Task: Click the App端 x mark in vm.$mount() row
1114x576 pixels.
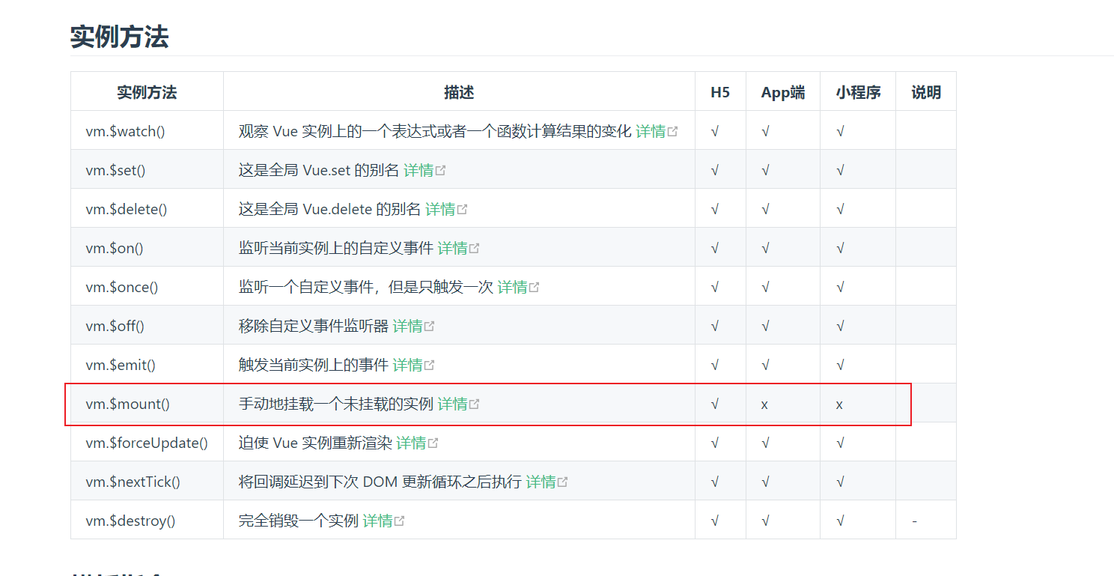Action: [764, 404]
